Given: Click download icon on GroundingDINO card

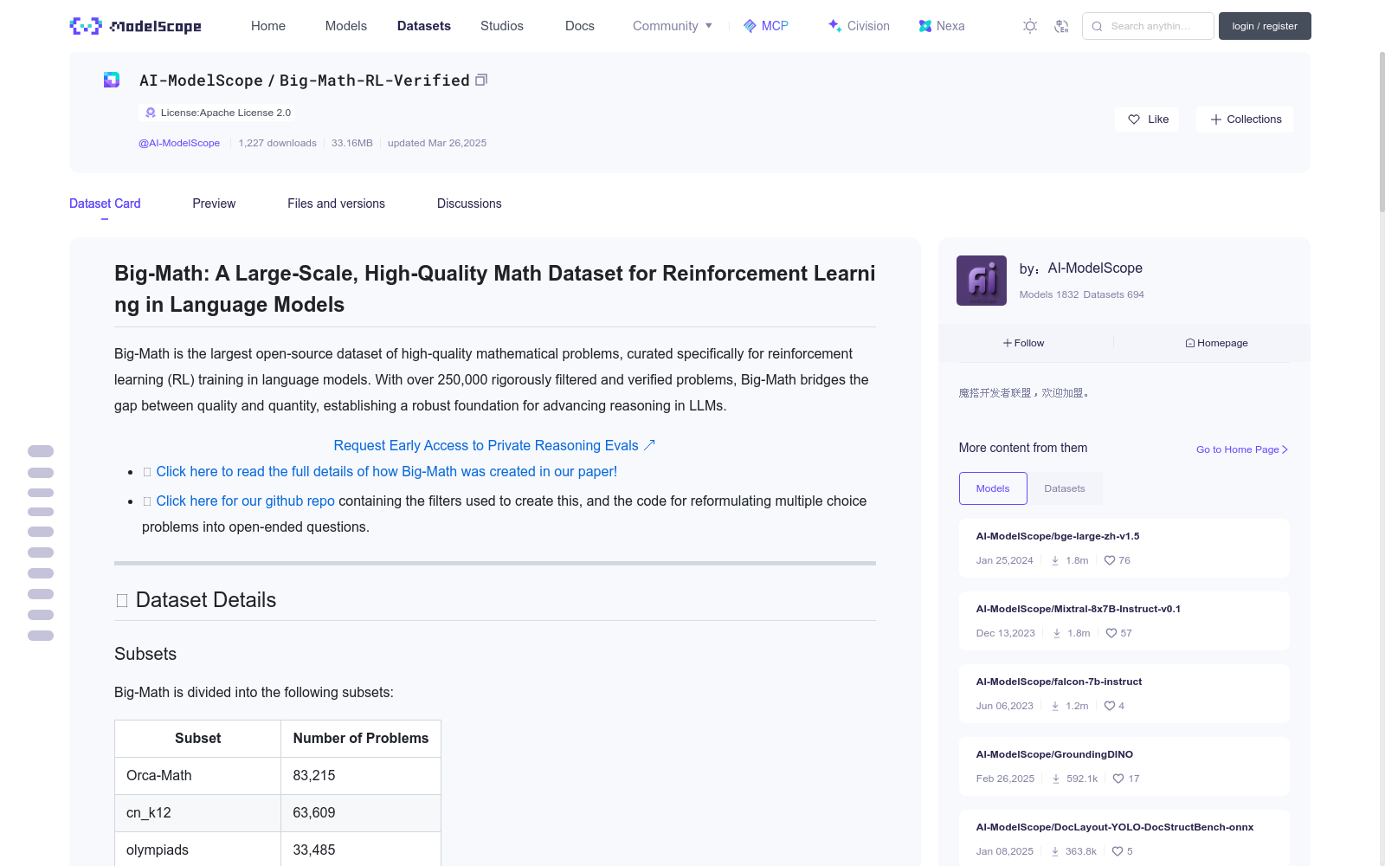Looking at the screenshot, I should (x=1056, y=779).
